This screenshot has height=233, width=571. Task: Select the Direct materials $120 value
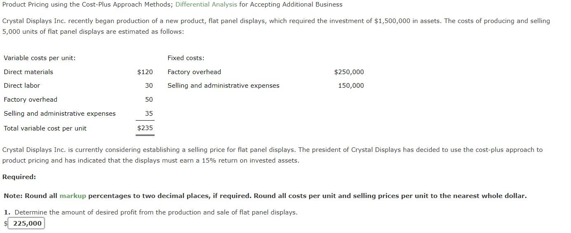tap(145, 72)
